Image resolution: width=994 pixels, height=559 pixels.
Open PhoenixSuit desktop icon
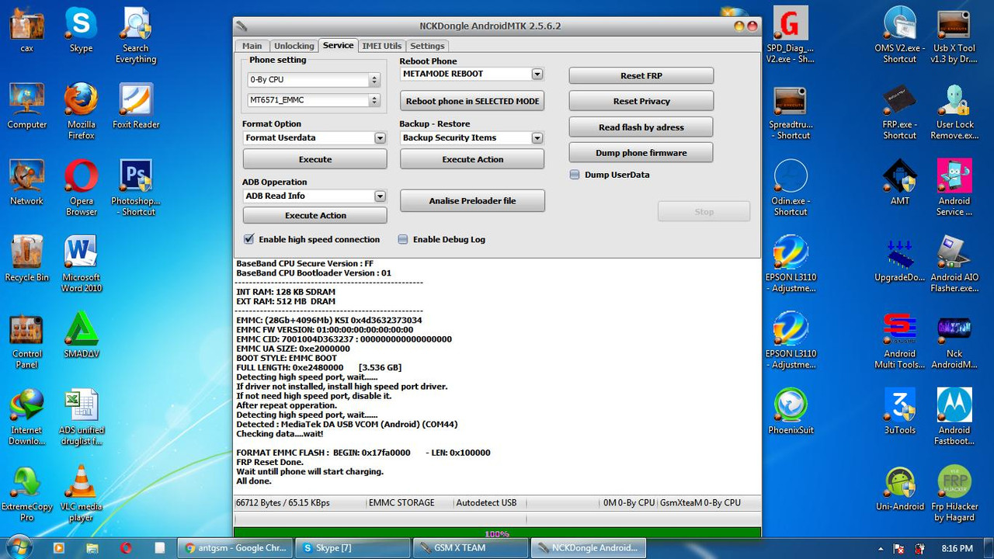pos(790,411)
